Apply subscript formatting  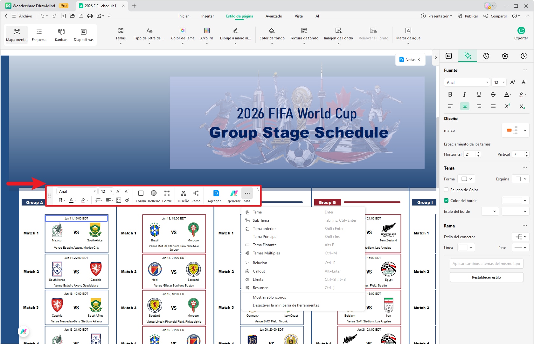tap(522, 106)
